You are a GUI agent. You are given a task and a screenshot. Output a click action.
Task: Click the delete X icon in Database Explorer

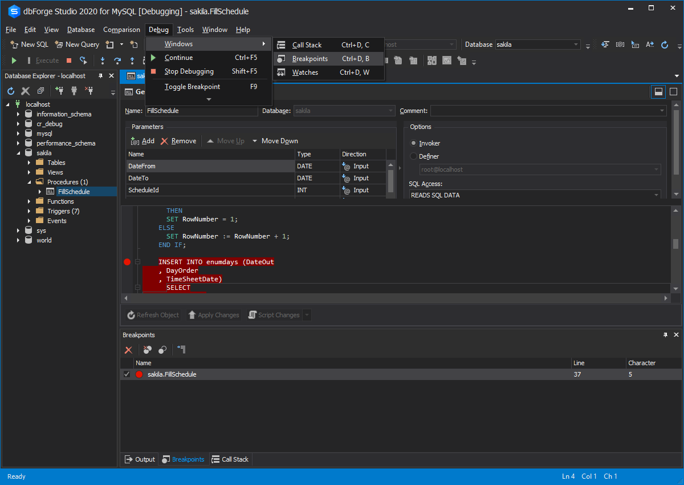click(x=26, y=91)
